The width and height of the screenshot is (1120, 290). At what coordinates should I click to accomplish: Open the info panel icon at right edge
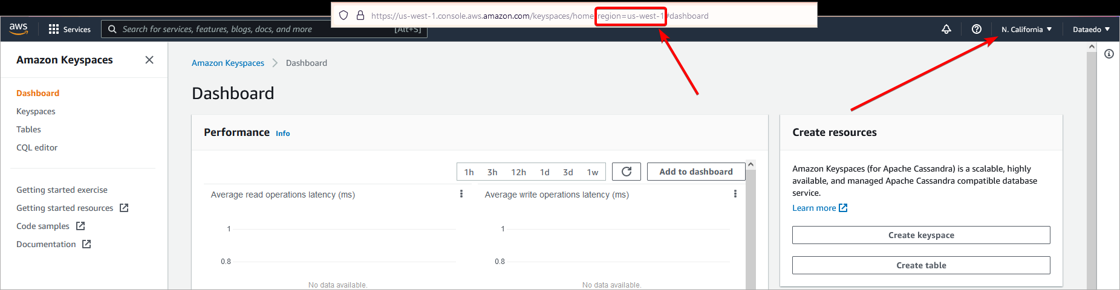pyautogui.click(x=1109, y=54)
